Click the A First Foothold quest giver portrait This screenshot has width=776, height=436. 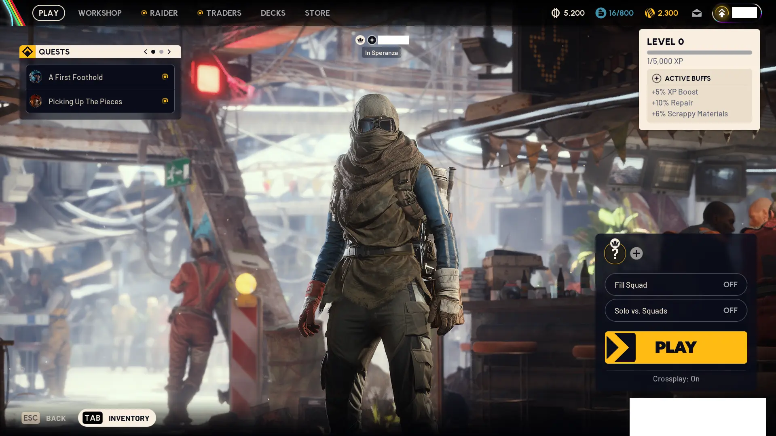click(x=36, y=77)
